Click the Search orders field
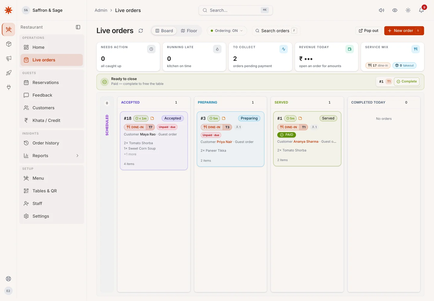Viewport: 434px width, 301px height. [276, 31]
